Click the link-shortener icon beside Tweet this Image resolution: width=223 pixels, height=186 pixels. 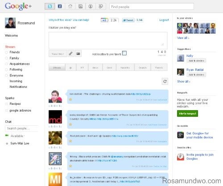tap(71, 54)
